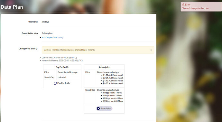Click the Error notification toast
222x122 pixels.
pos(201,6)
